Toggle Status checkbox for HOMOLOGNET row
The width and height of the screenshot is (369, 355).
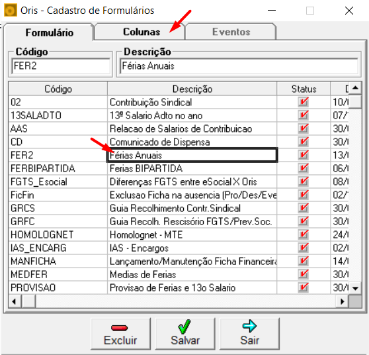coord(304,234)
